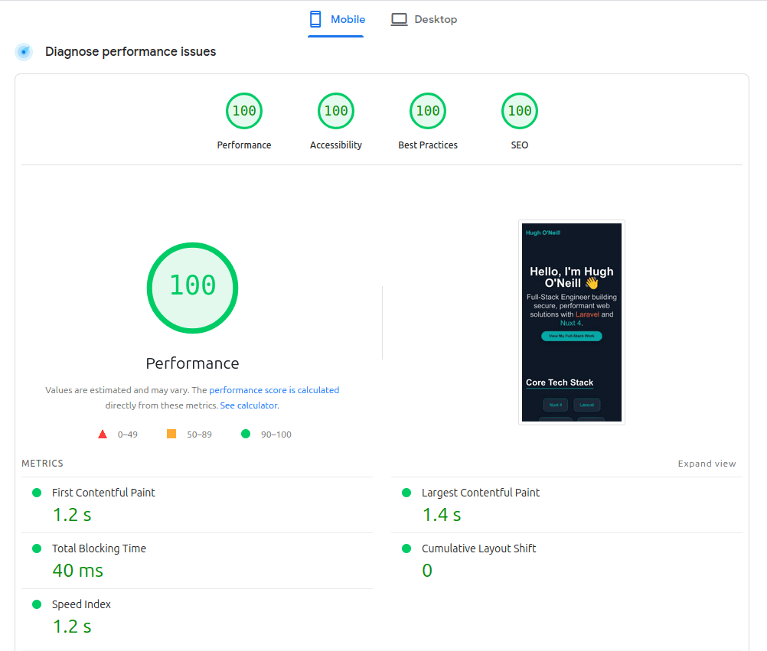Click the lighthouse icon beside Diagnose performance issues
Screen dimensions: 767x651
point(24,51)
